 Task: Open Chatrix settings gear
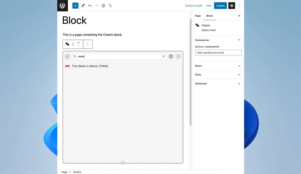(171, 56)
